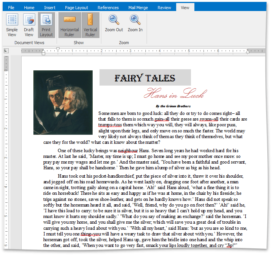Viewport: 273px width, 256px height.
Task: Open the Mail Merge tab
Action: coord(138,8)
